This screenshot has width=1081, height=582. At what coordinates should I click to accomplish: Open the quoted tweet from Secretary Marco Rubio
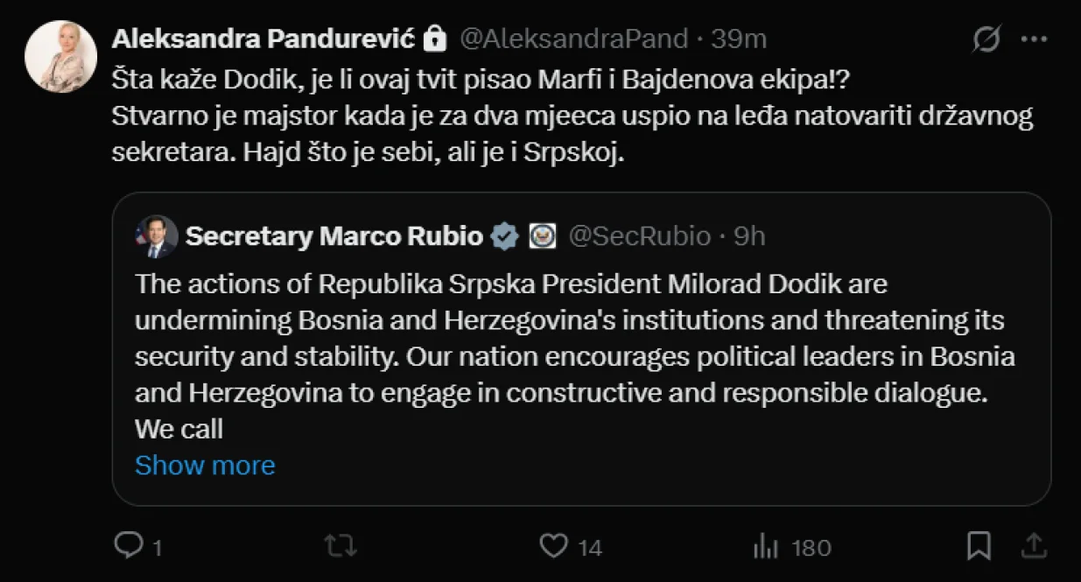(x=578, y=350)
